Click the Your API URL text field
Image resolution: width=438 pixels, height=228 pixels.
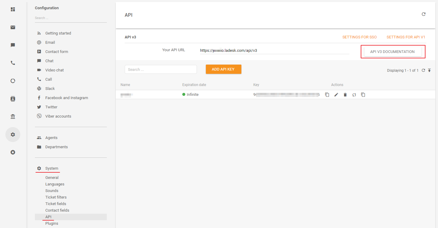pos(274,51)
